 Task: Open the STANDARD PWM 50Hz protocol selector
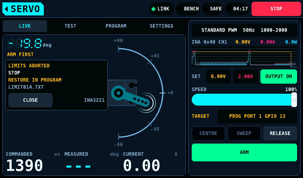(244, 30)
